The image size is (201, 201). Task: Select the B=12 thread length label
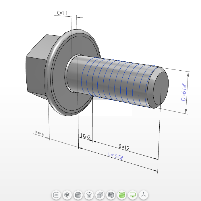124,147
